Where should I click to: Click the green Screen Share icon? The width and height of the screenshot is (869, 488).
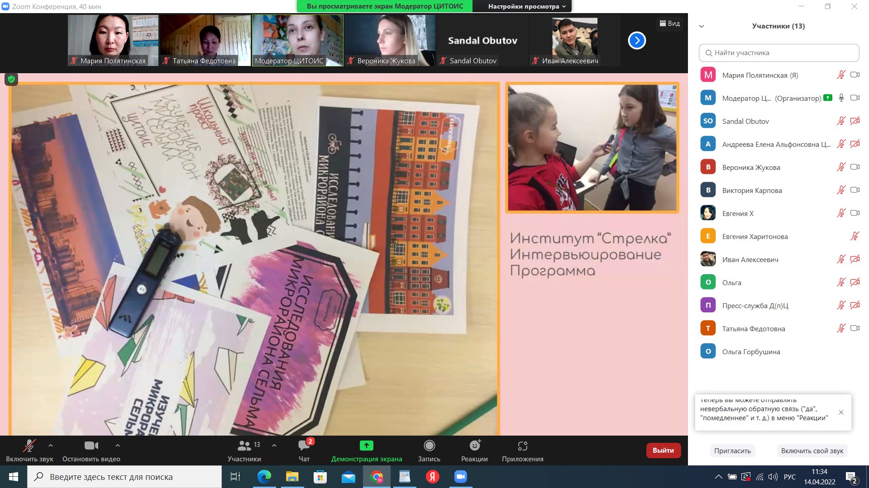(366, 446)
